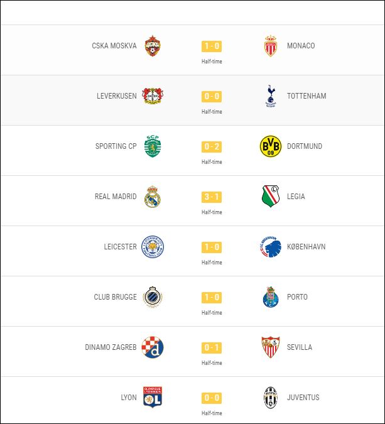Click the Sevilla club crest
Screen dimensions: 385x424
pyautogui.click(x=270, y=347)
